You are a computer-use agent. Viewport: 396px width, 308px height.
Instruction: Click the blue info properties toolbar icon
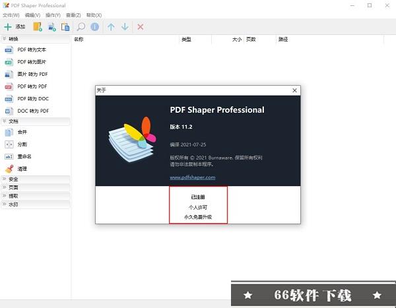click(x=94, y=27)
